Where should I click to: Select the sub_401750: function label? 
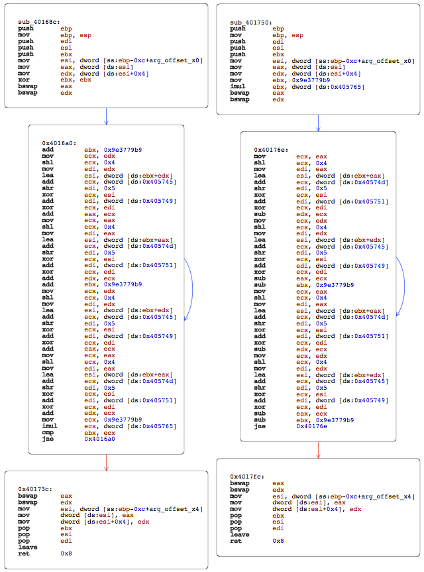pos(251,23)
